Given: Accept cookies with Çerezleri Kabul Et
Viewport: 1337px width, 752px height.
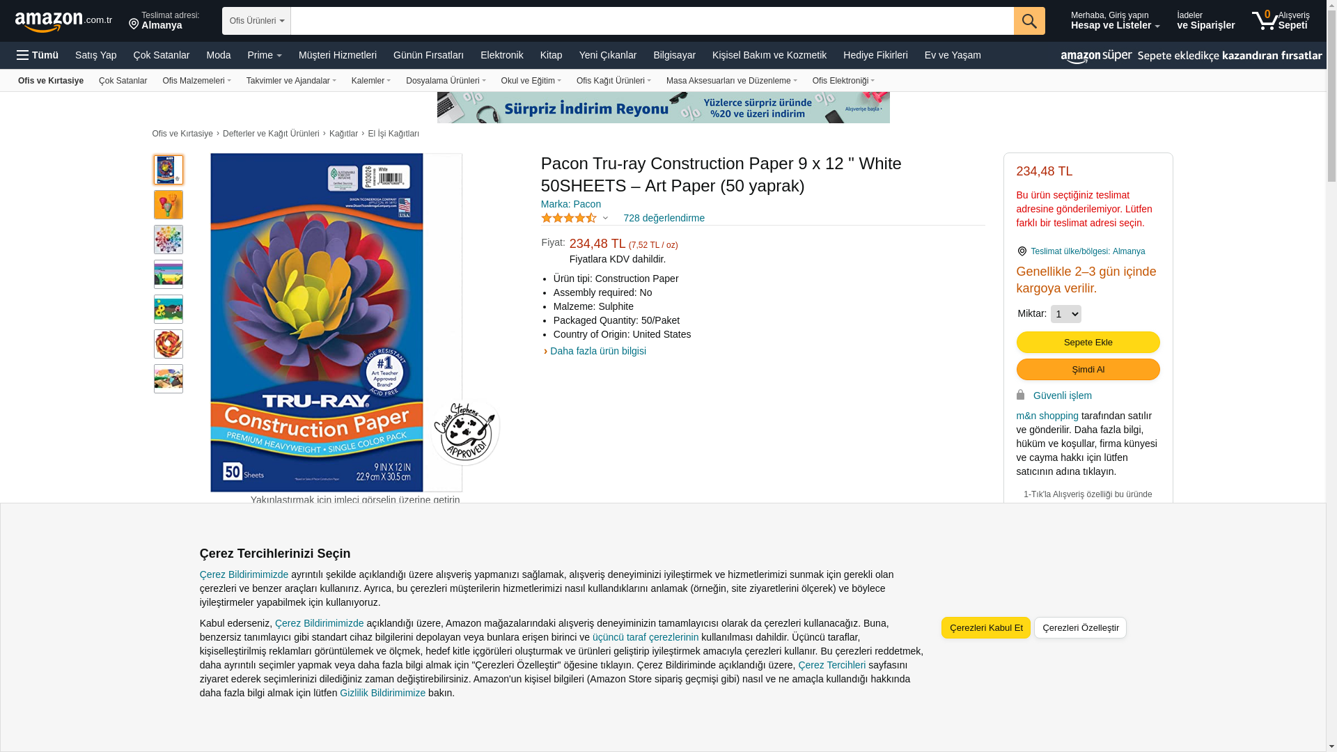Looking at the screenshot, I should [x=985, y=627].
